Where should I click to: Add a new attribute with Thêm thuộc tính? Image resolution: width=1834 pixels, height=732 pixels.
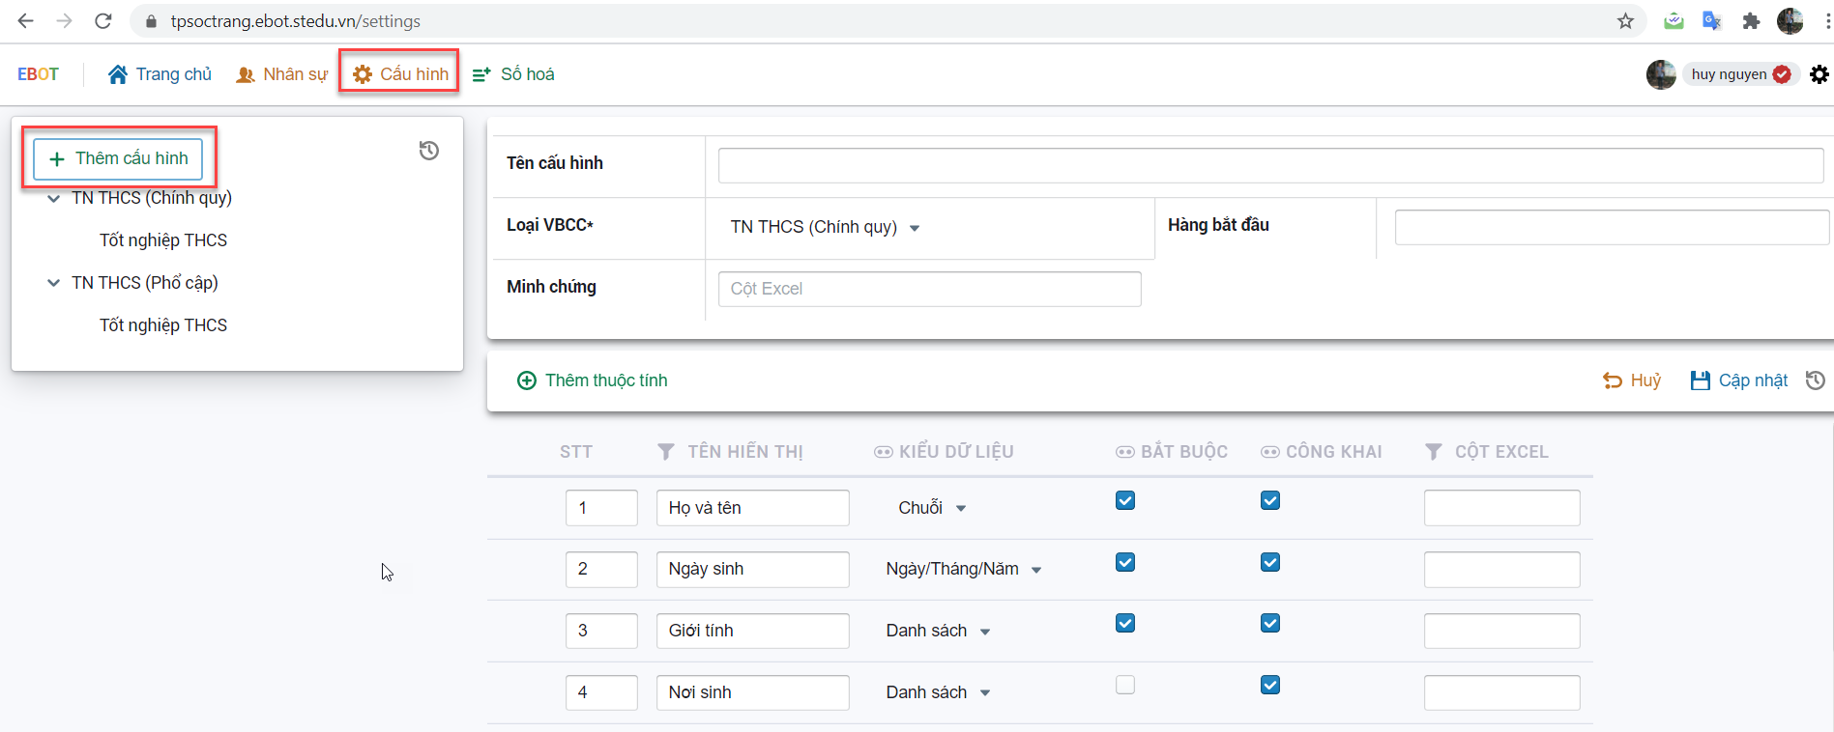[592, 380]
